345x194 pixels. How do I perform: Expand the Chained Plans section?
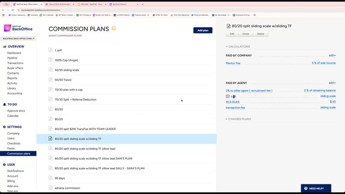tap(238, 119)
